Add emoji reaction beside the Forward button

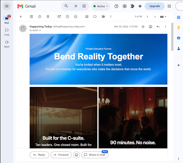point(76,155)
